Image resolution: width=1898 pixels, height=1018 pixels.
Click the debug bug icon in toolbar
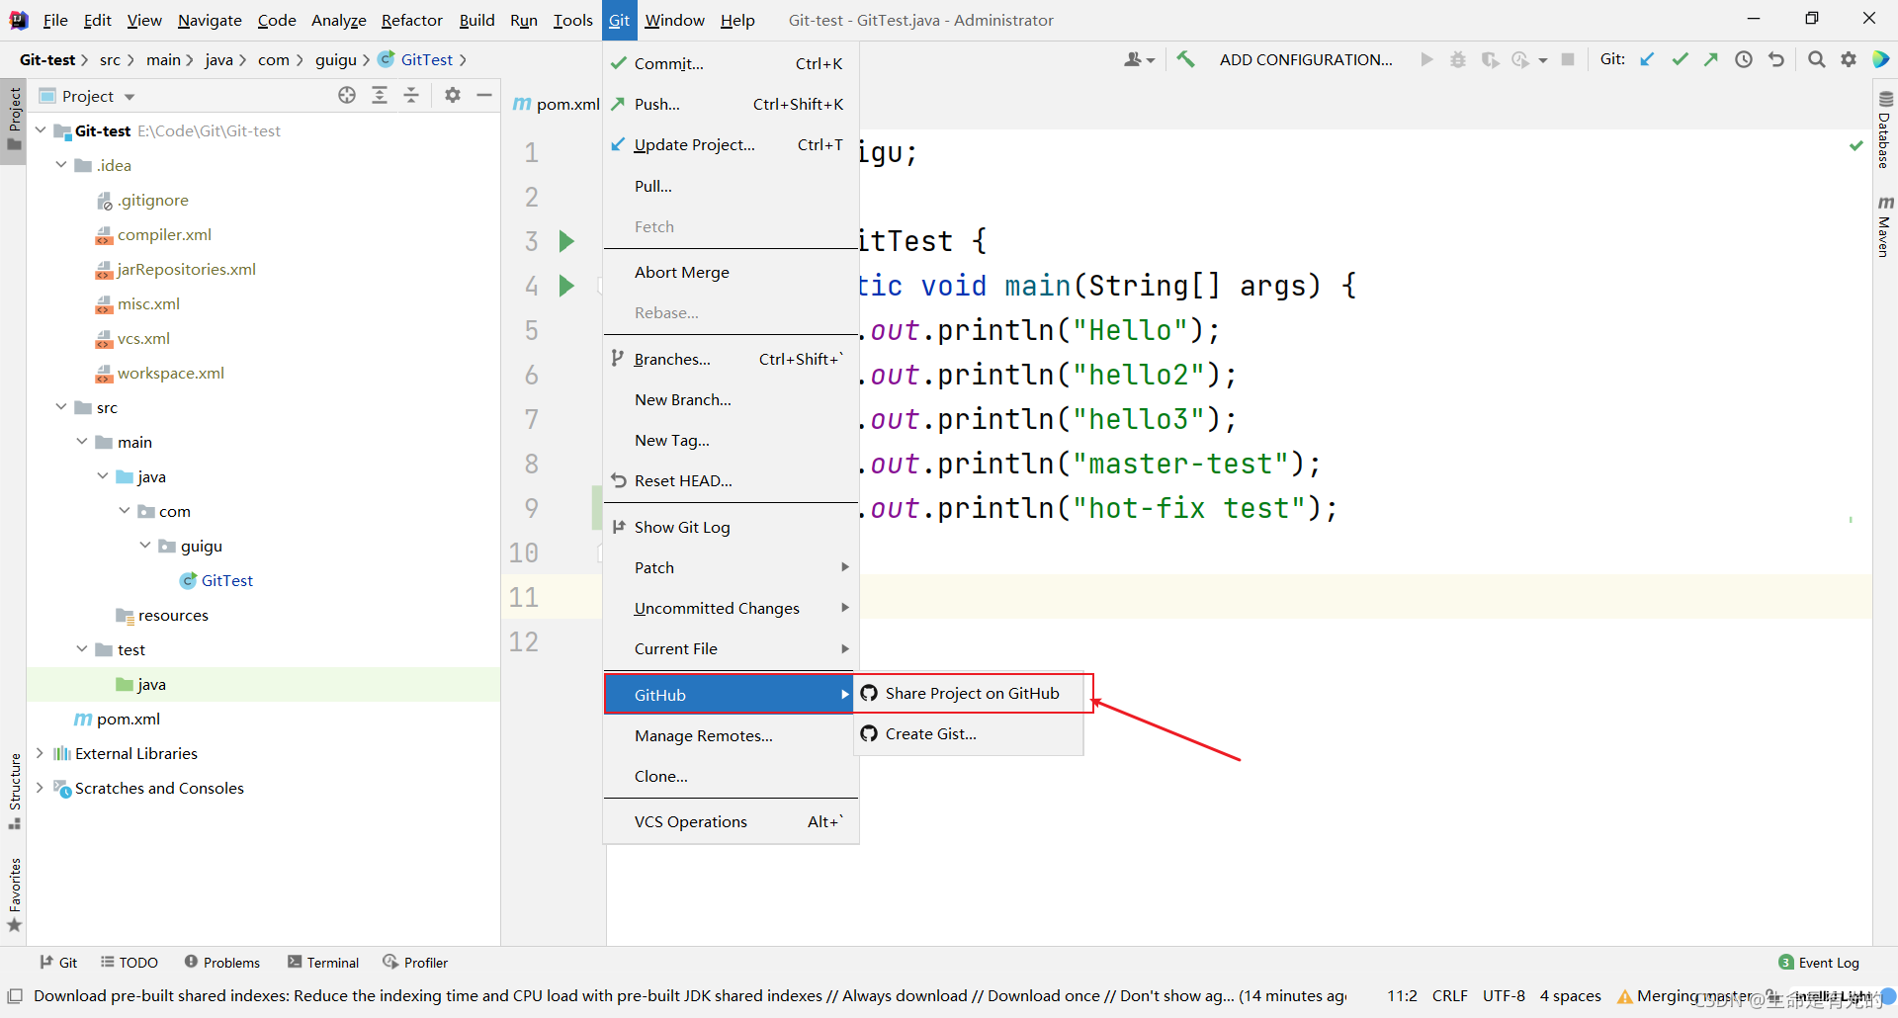pyautogui.click(x=1458, y=59)
